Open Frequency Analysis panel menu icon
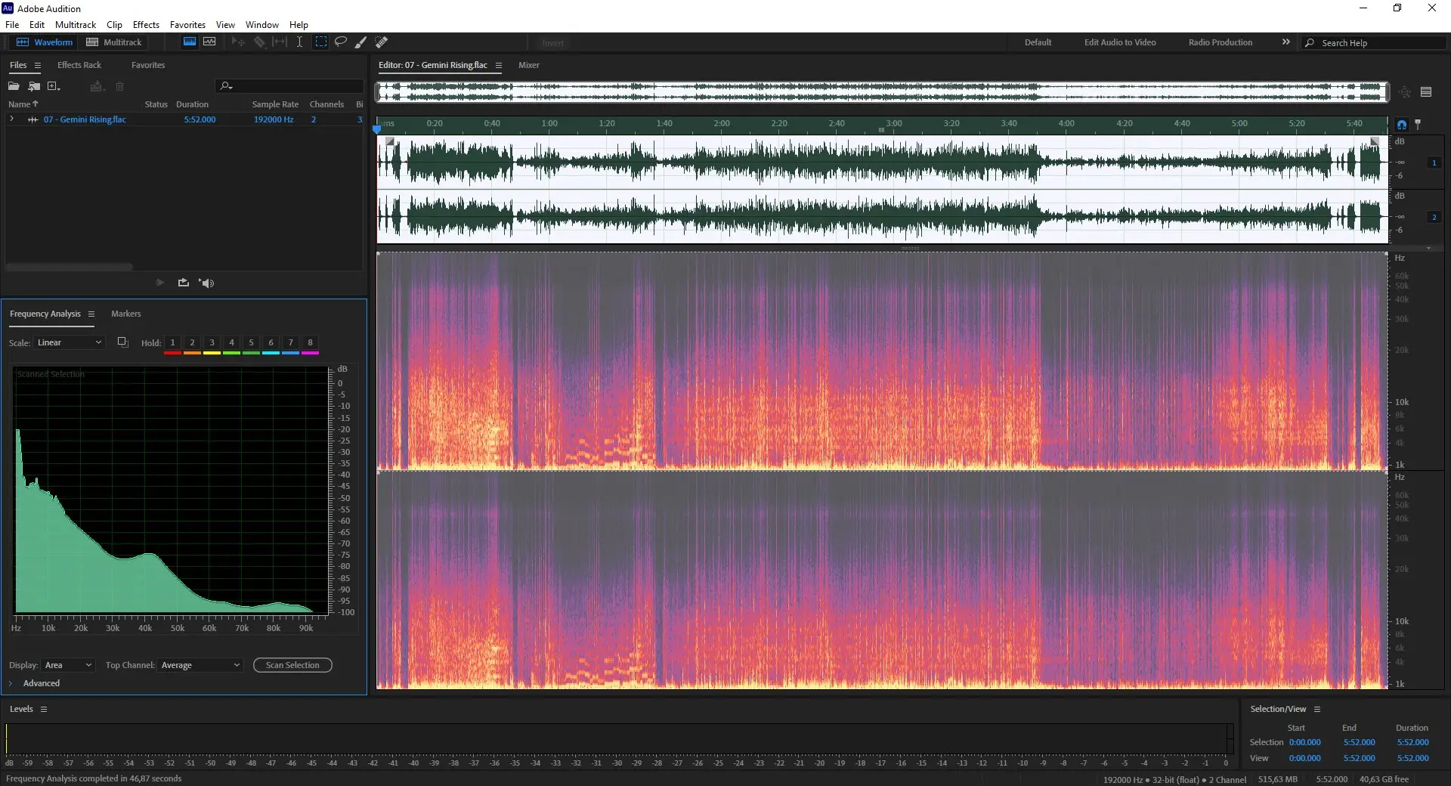This screenshot has height=786, width=1451. pyautogui.click(x=91, y=314)
